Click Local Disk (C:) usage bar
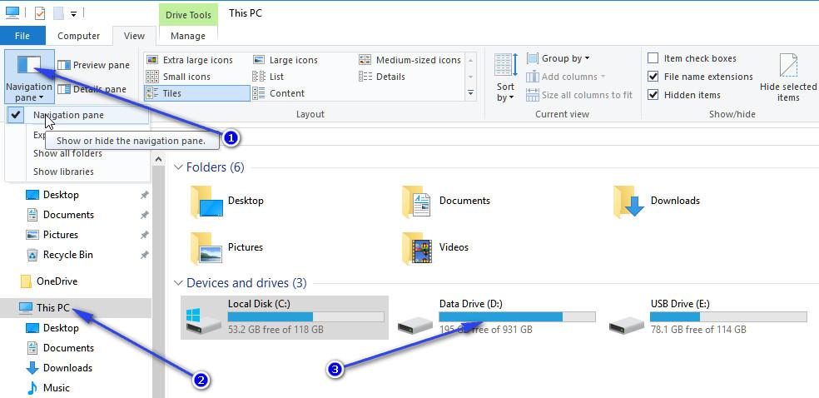819x398 pixels. tap(306, 317)
